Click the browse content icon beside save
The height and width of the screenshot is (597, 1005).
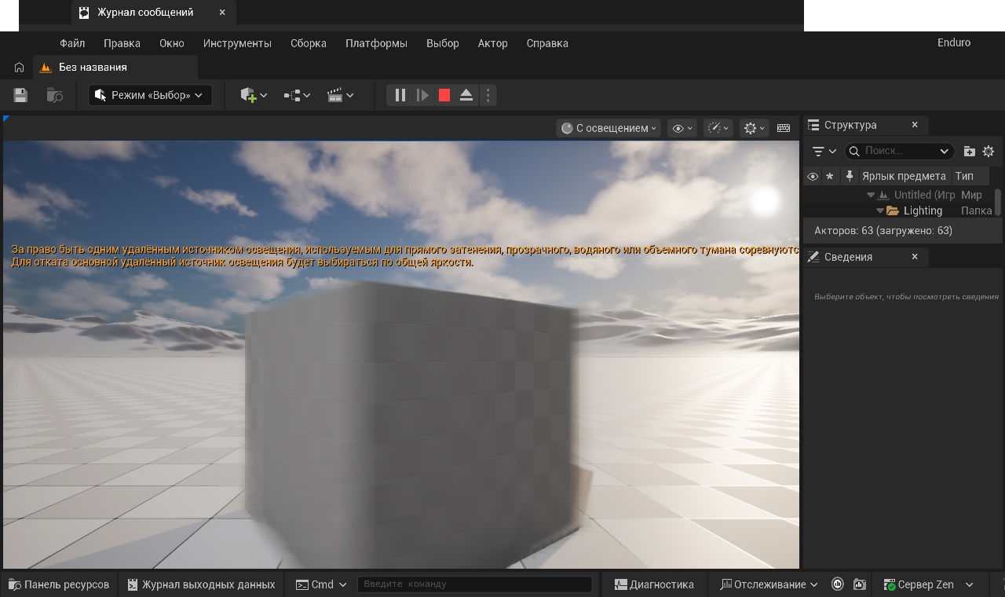(x=54, y=95)
